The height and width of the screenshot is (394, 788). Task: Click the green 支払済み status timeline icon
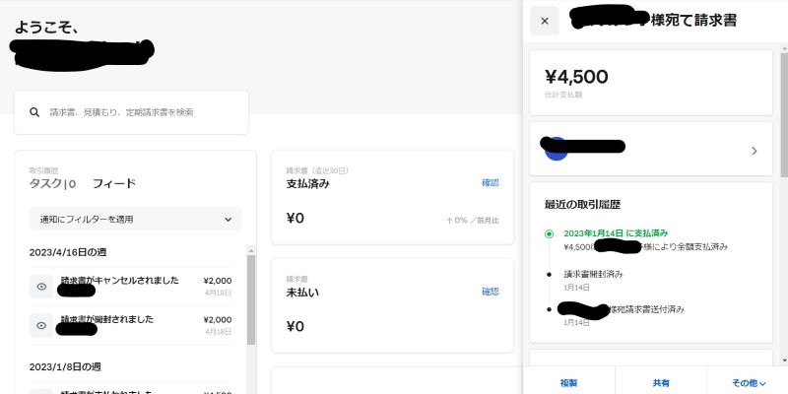pyautogui.click(x=549, y=234)
